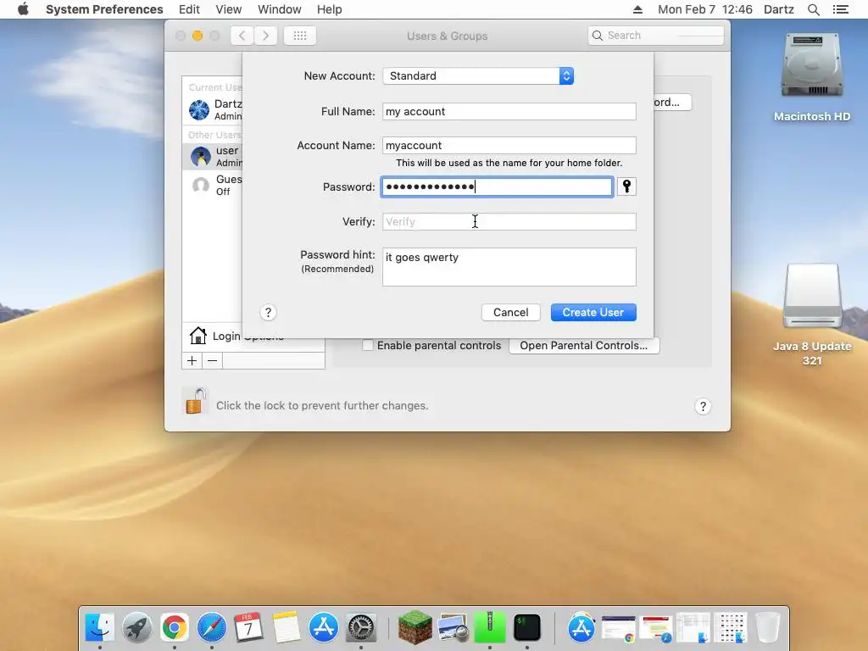This screenshot has height=651, width=868.
Task: Click into the Password field
Action: (497, 186)
